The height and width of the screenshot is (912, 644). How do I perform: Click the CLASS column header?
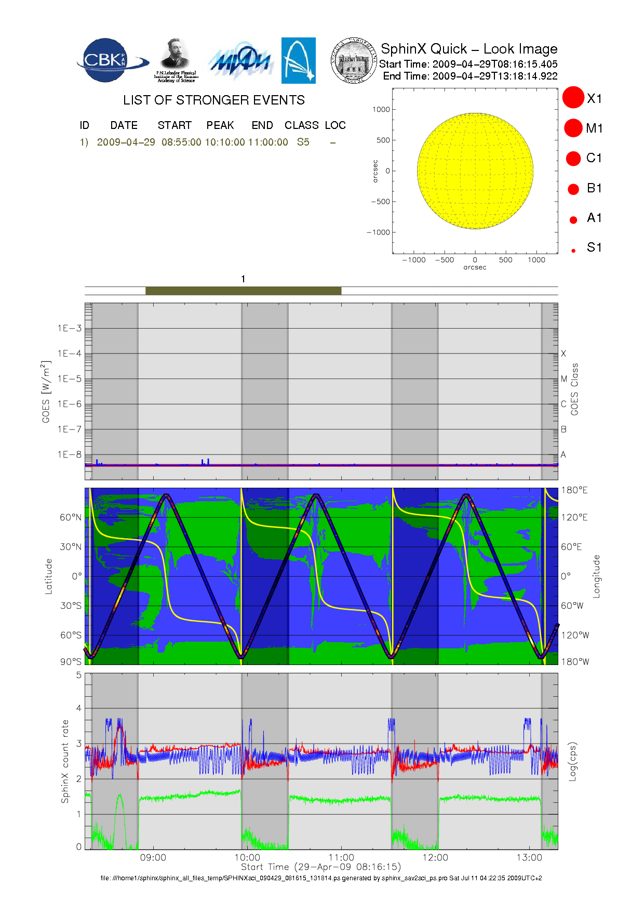pyautogui.click(x=301, y=125)
